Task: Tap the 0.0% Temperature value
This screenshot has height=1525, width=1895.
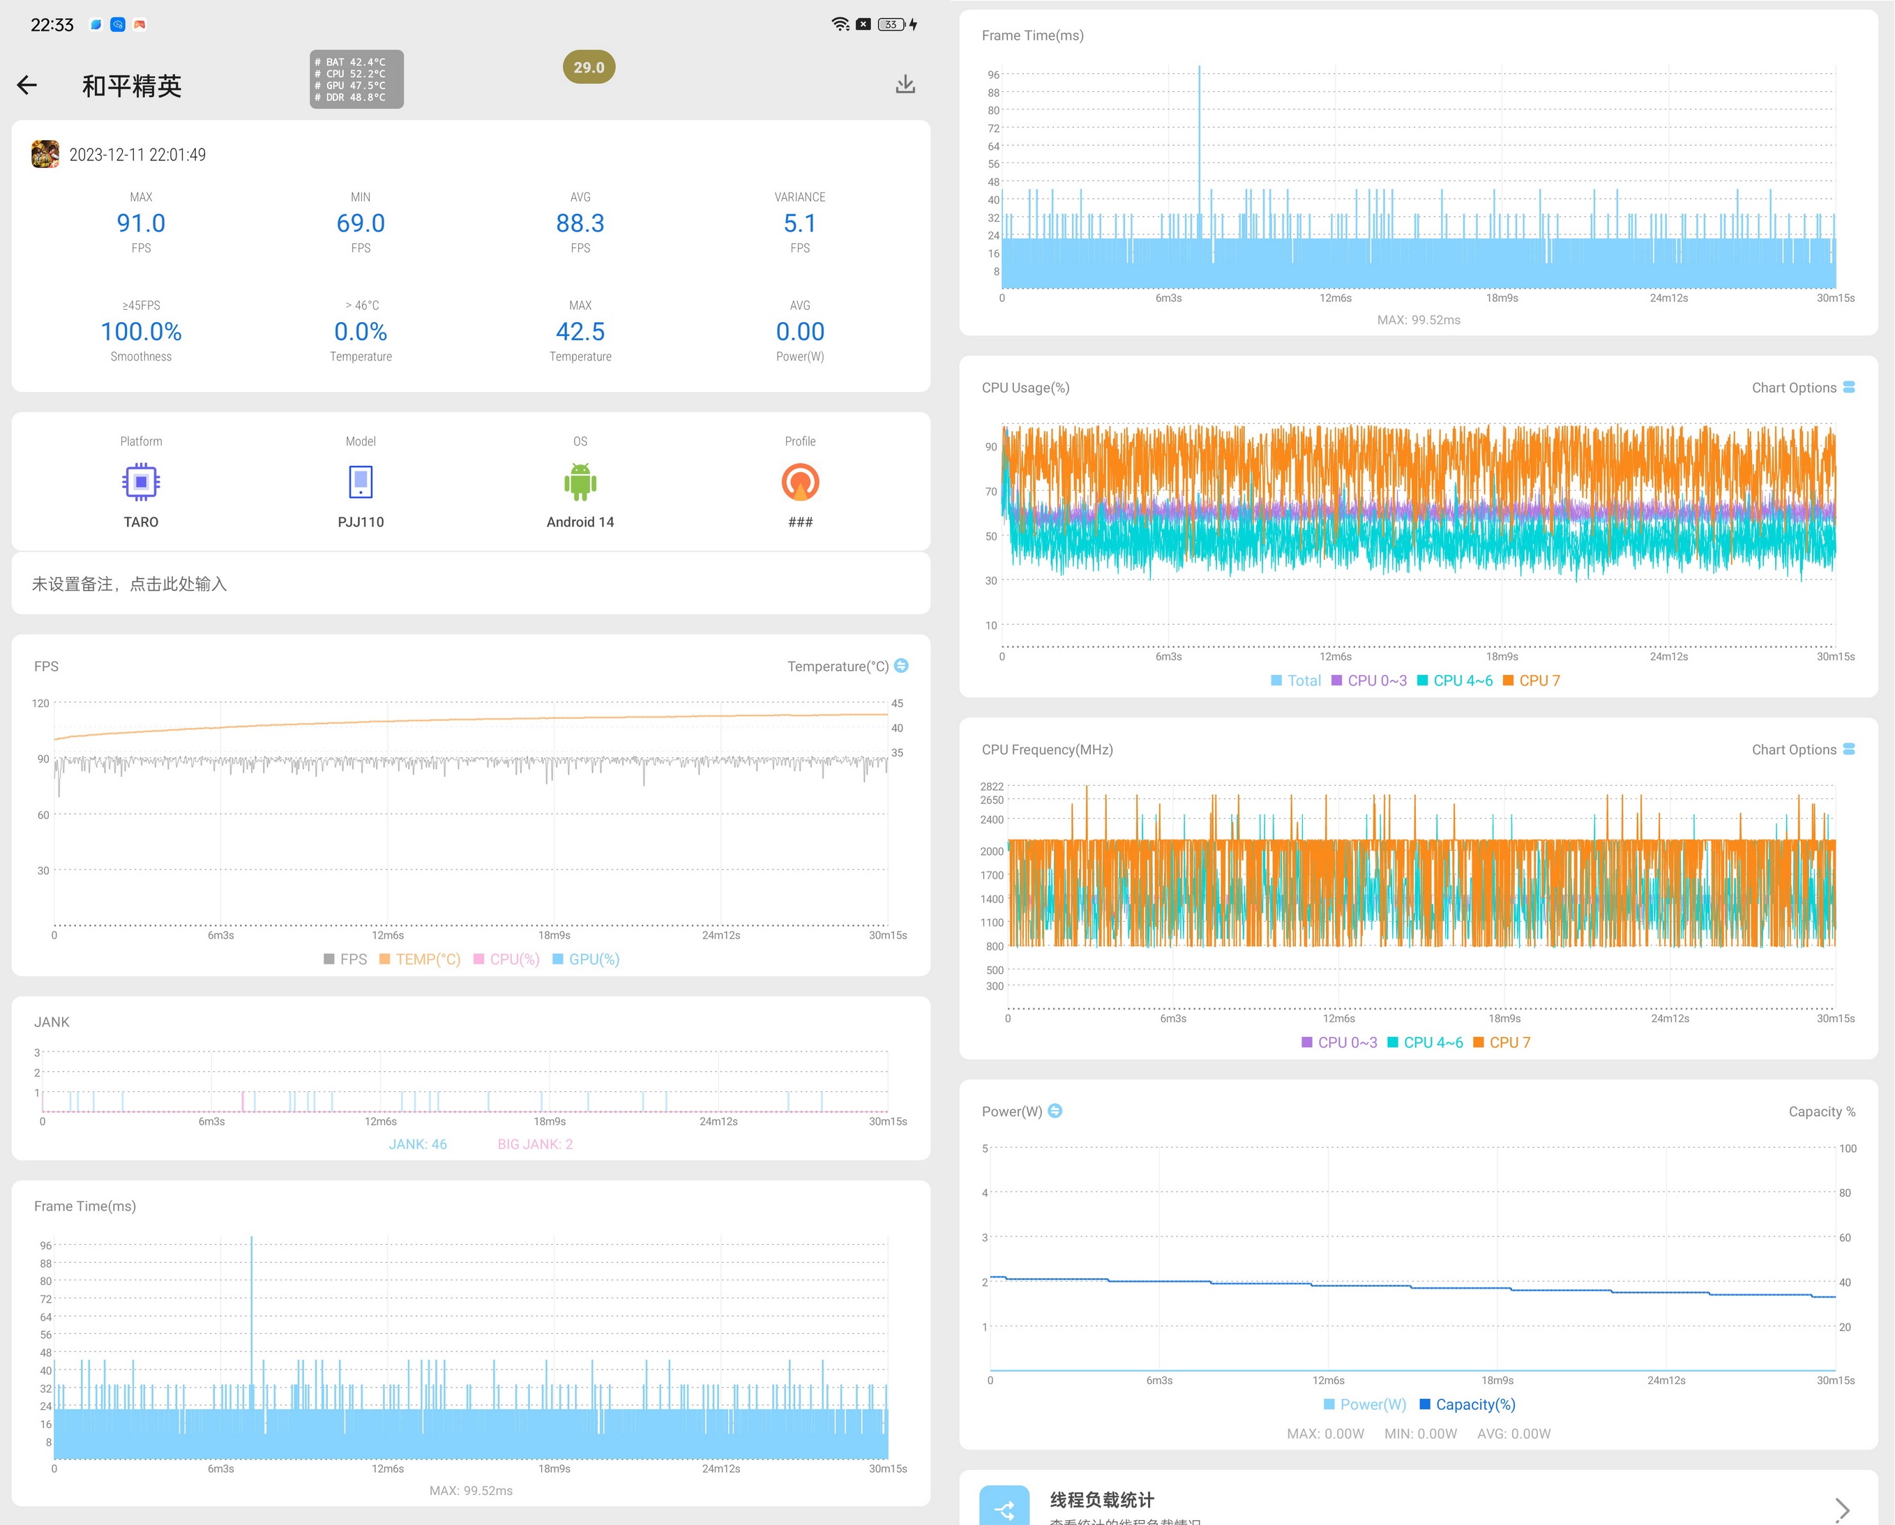Action: pos(361,331)
